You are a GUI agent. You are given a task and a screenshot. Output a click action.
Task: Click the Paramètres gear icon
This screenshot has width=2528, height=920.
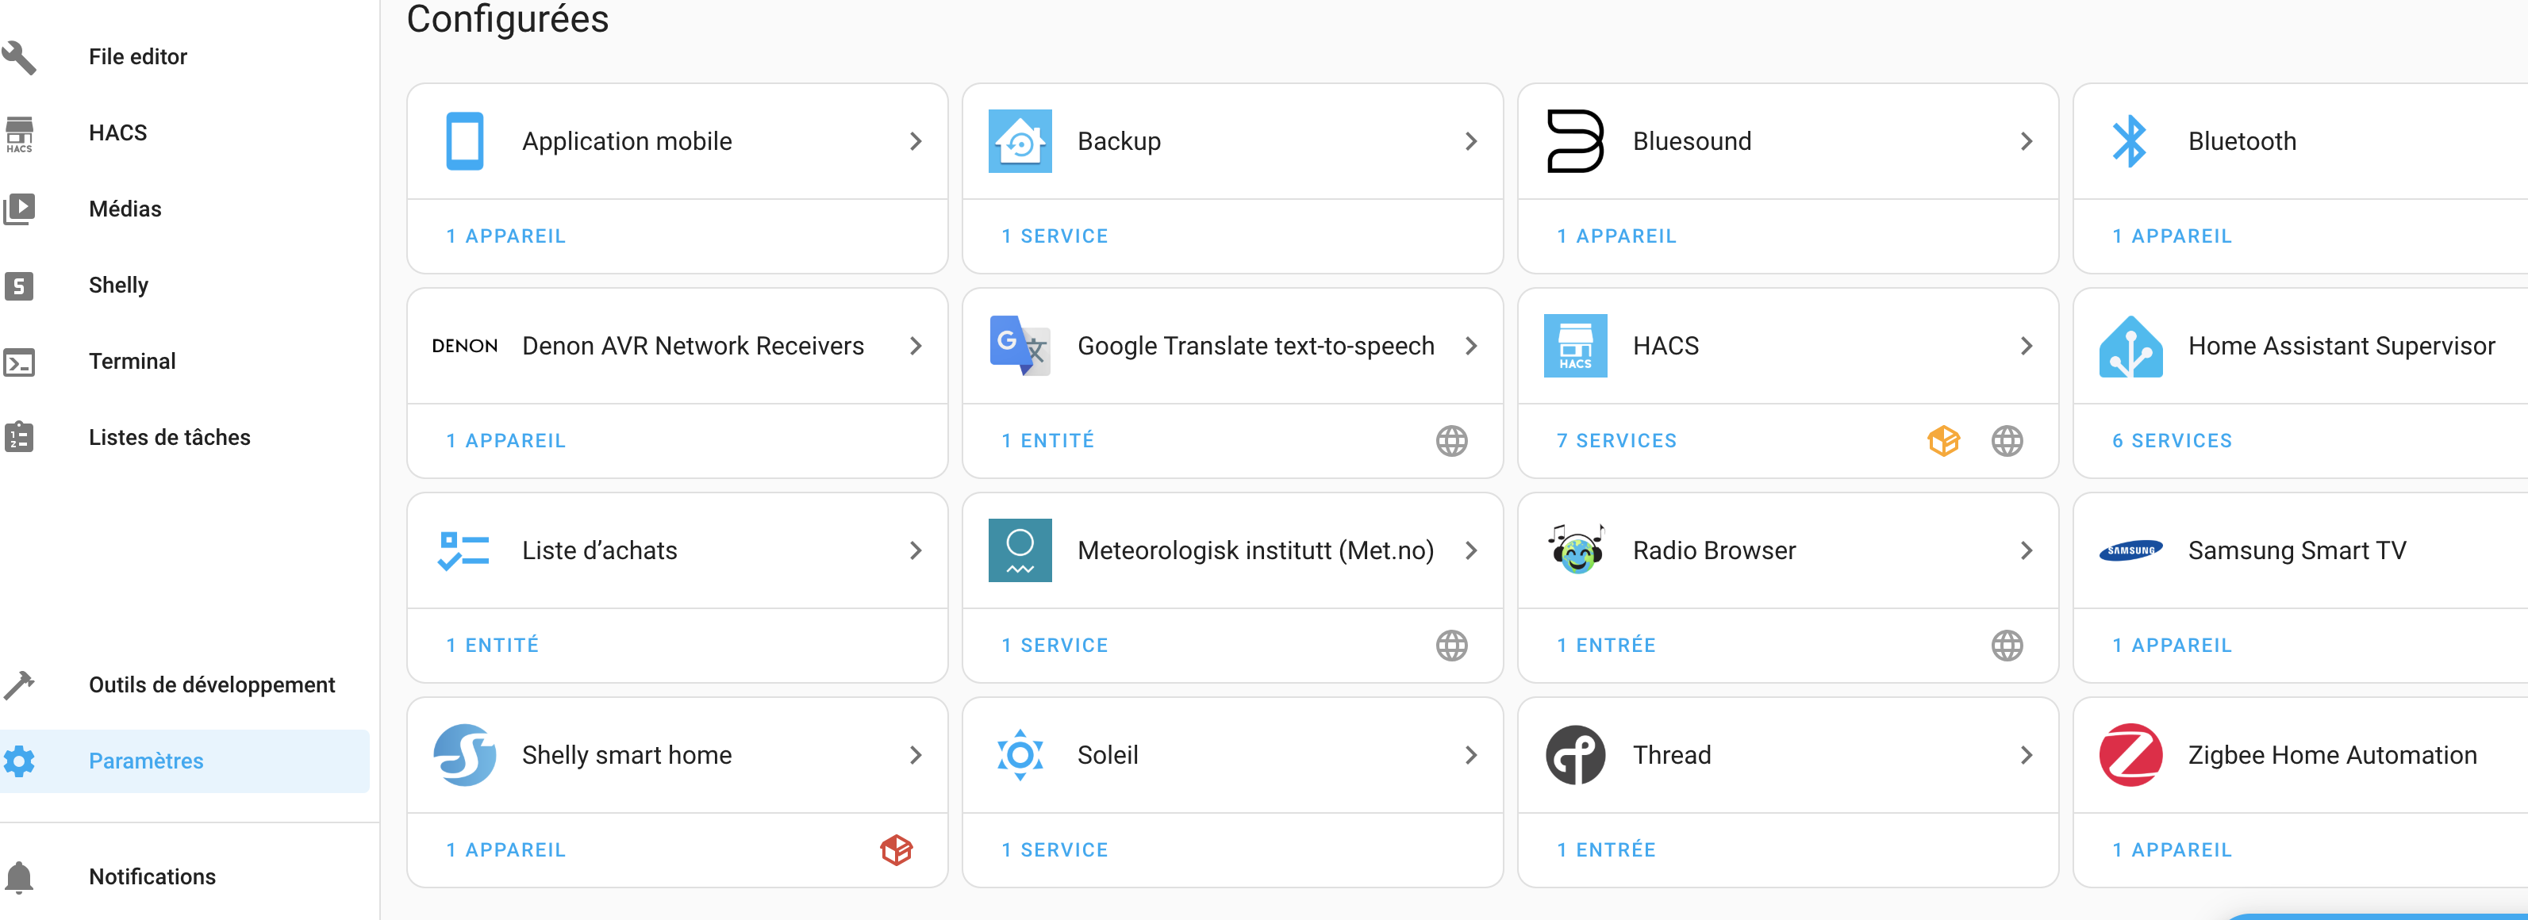point(18,761)
